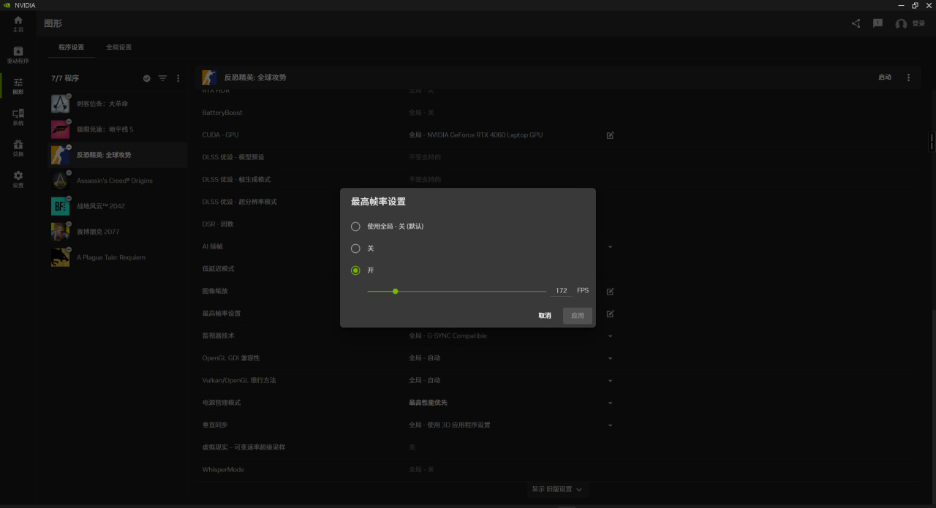Click the BatteryBoost setting row label

[222, 113]
